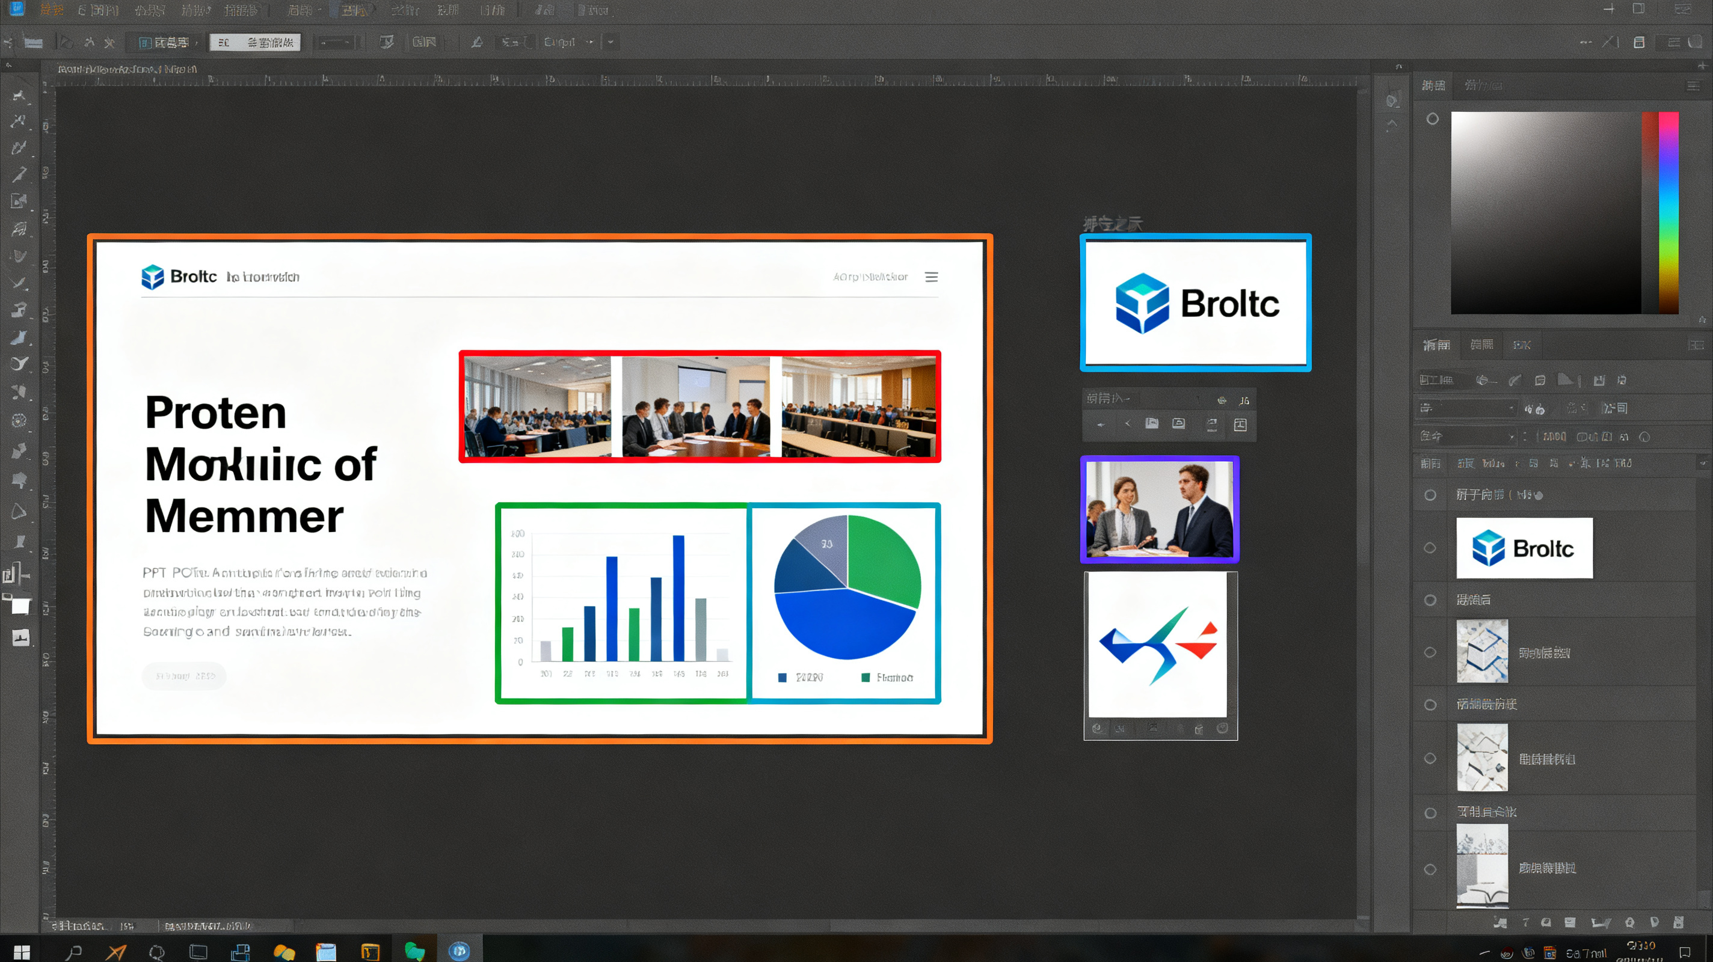Screen dimensions: 1713x962
Task: Open the dropdown arrow at the options bar's end
Action: coord(610,42)
